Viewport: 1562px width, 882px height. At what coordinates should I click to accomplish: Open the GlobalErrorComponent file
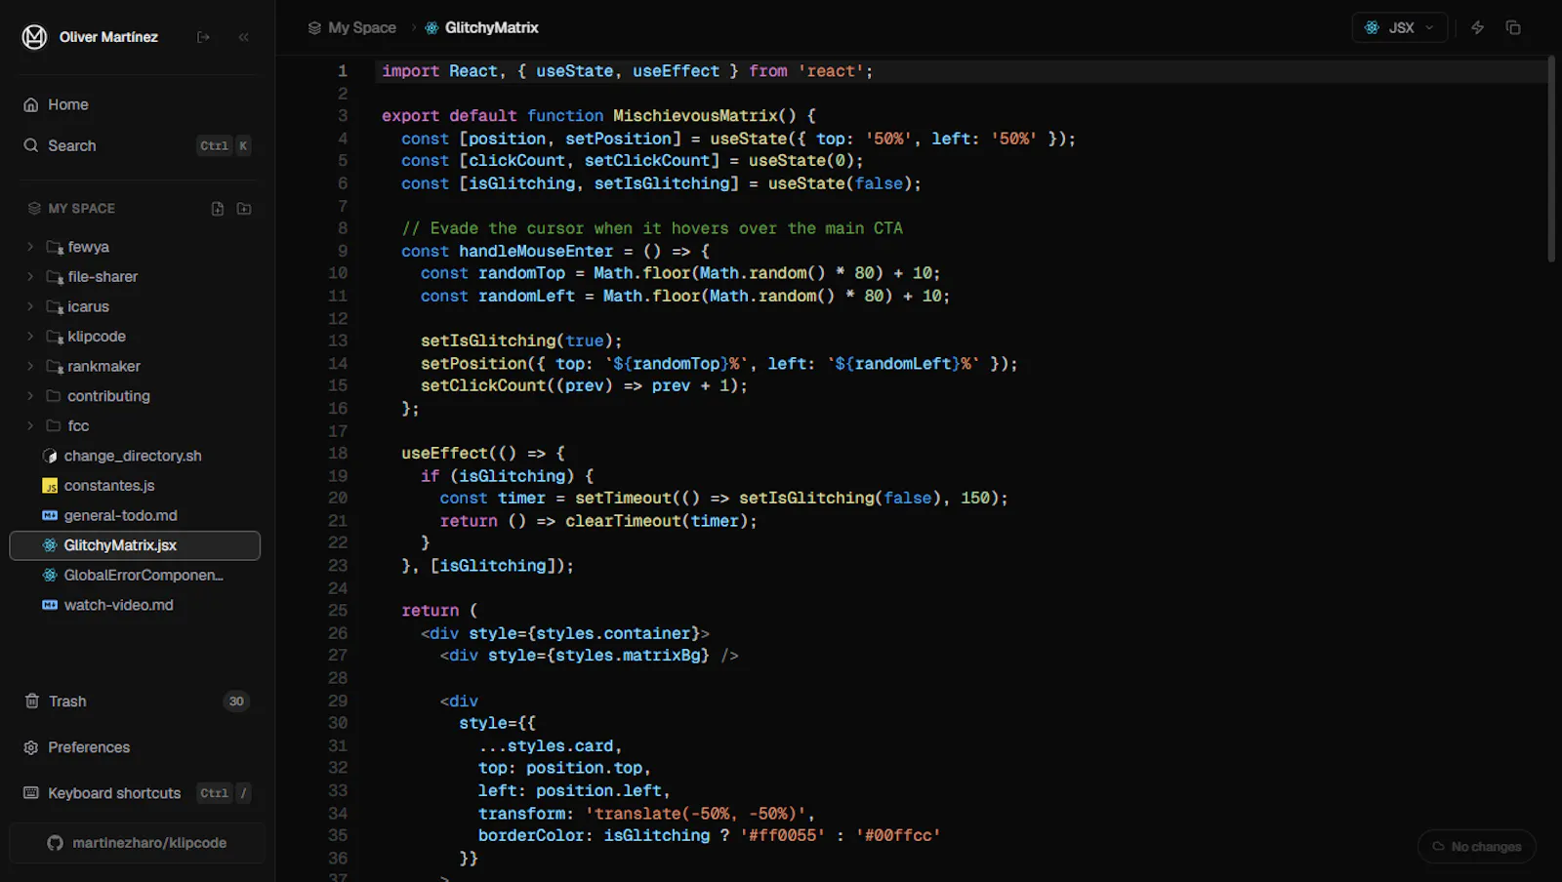(x=135, y=576)
